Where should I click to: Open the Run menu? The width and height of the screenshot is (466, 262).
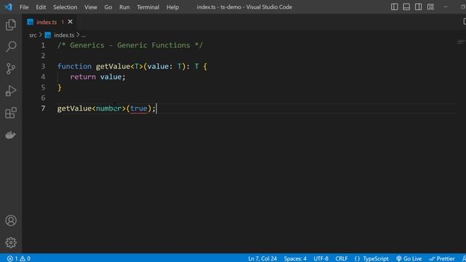click(x=125, y=7)
